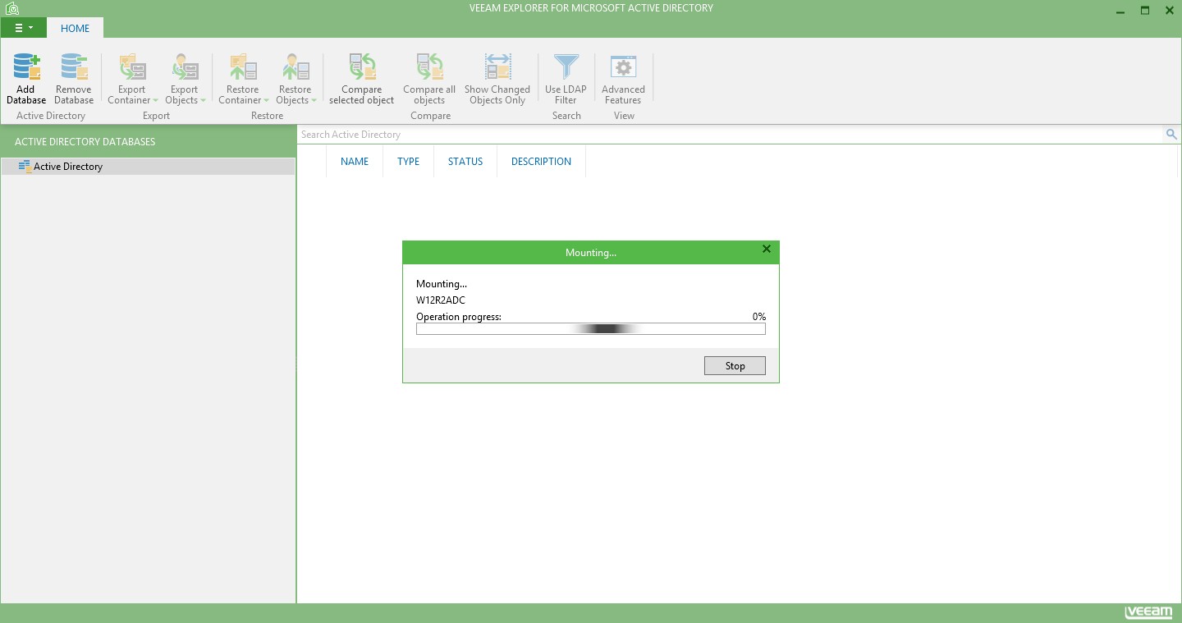
Task: Close the Mounting dialog
Action: click(767, 249)
